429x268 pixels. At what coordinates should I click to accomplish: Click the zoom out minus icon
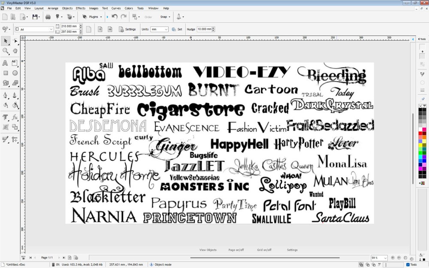[399, 258]
